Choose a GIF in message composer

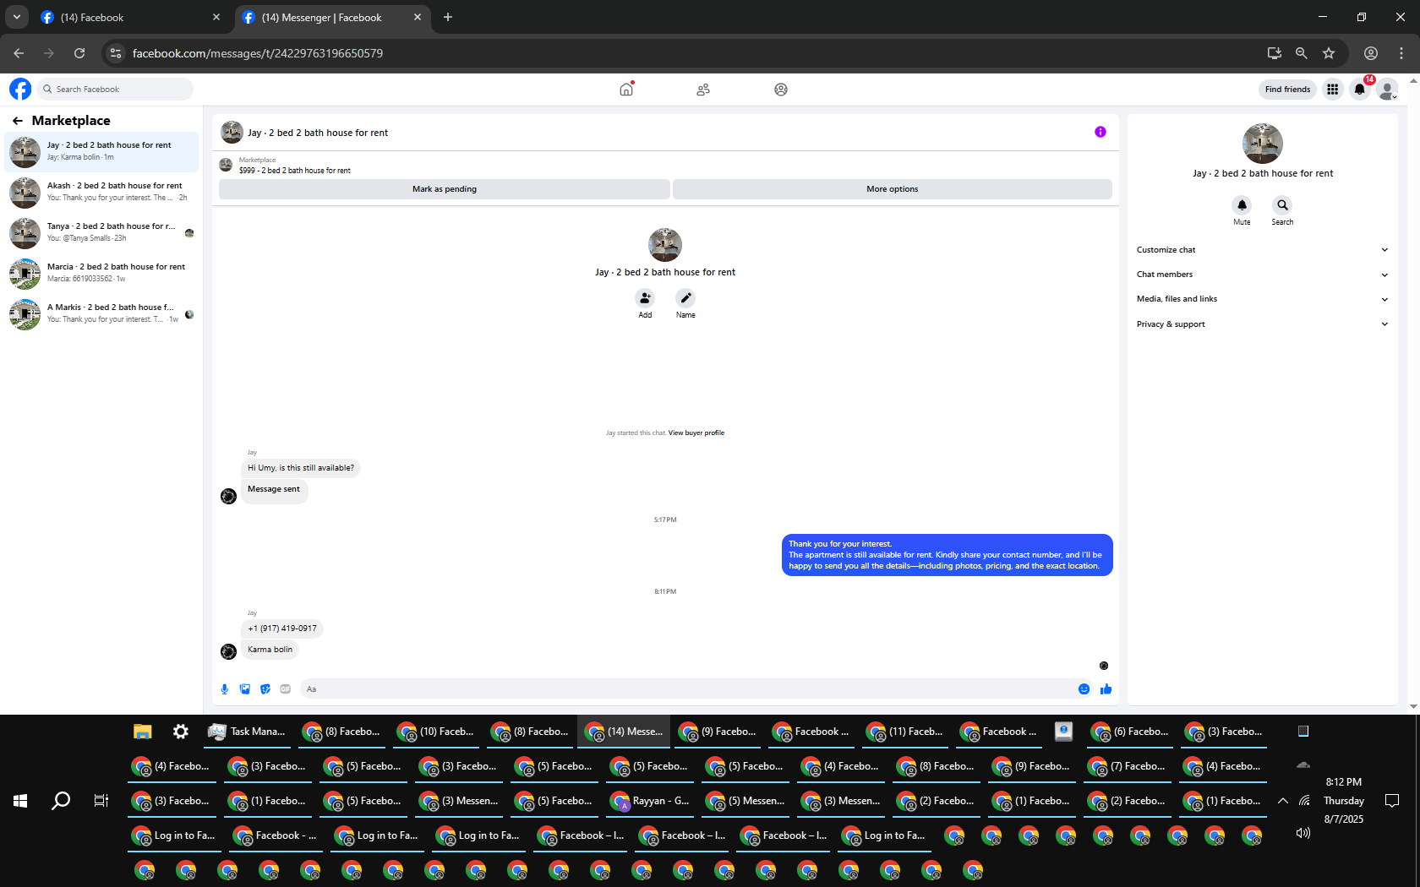pyautogui.click(x=286, y=689)
